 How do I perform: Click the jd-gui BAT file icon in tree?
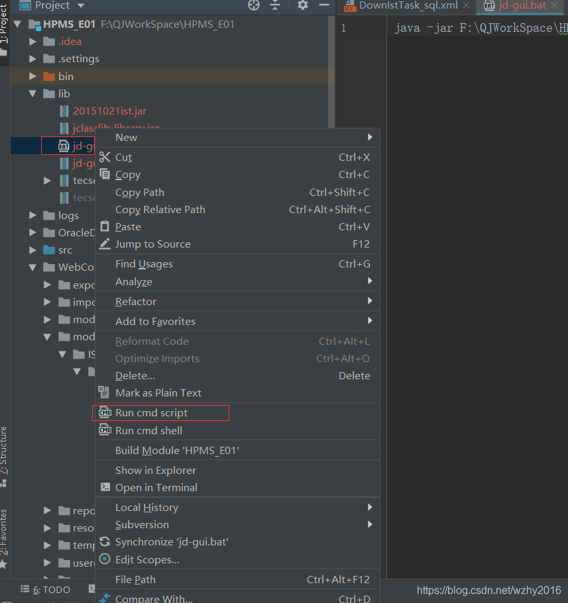[64, 146]
